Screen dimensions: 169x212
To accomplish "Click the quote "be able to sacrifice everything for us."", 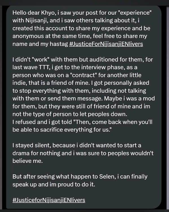I will 62,130.
